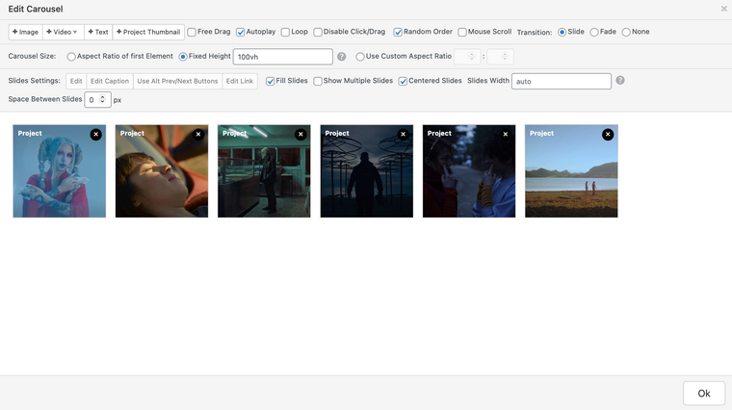Confirm with the Ok button
This screenshot has width=732, height=410.
(x=704, y=394)
